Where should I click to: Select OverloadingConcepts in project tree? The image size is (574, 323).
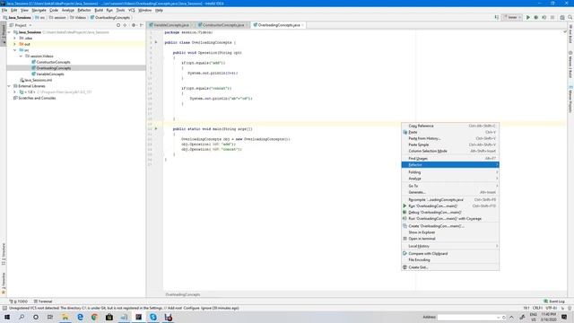54,68
